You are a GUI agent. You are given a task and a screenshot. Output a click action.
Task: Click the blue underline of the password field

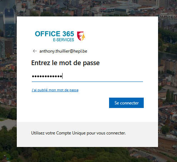pos(87,82)
